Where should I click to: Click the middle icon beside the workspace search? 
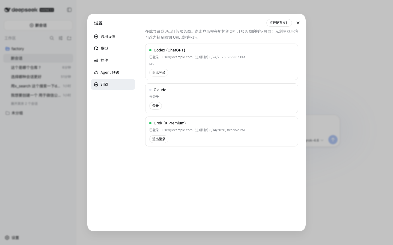pyautogui.click(x=61, y=38)
